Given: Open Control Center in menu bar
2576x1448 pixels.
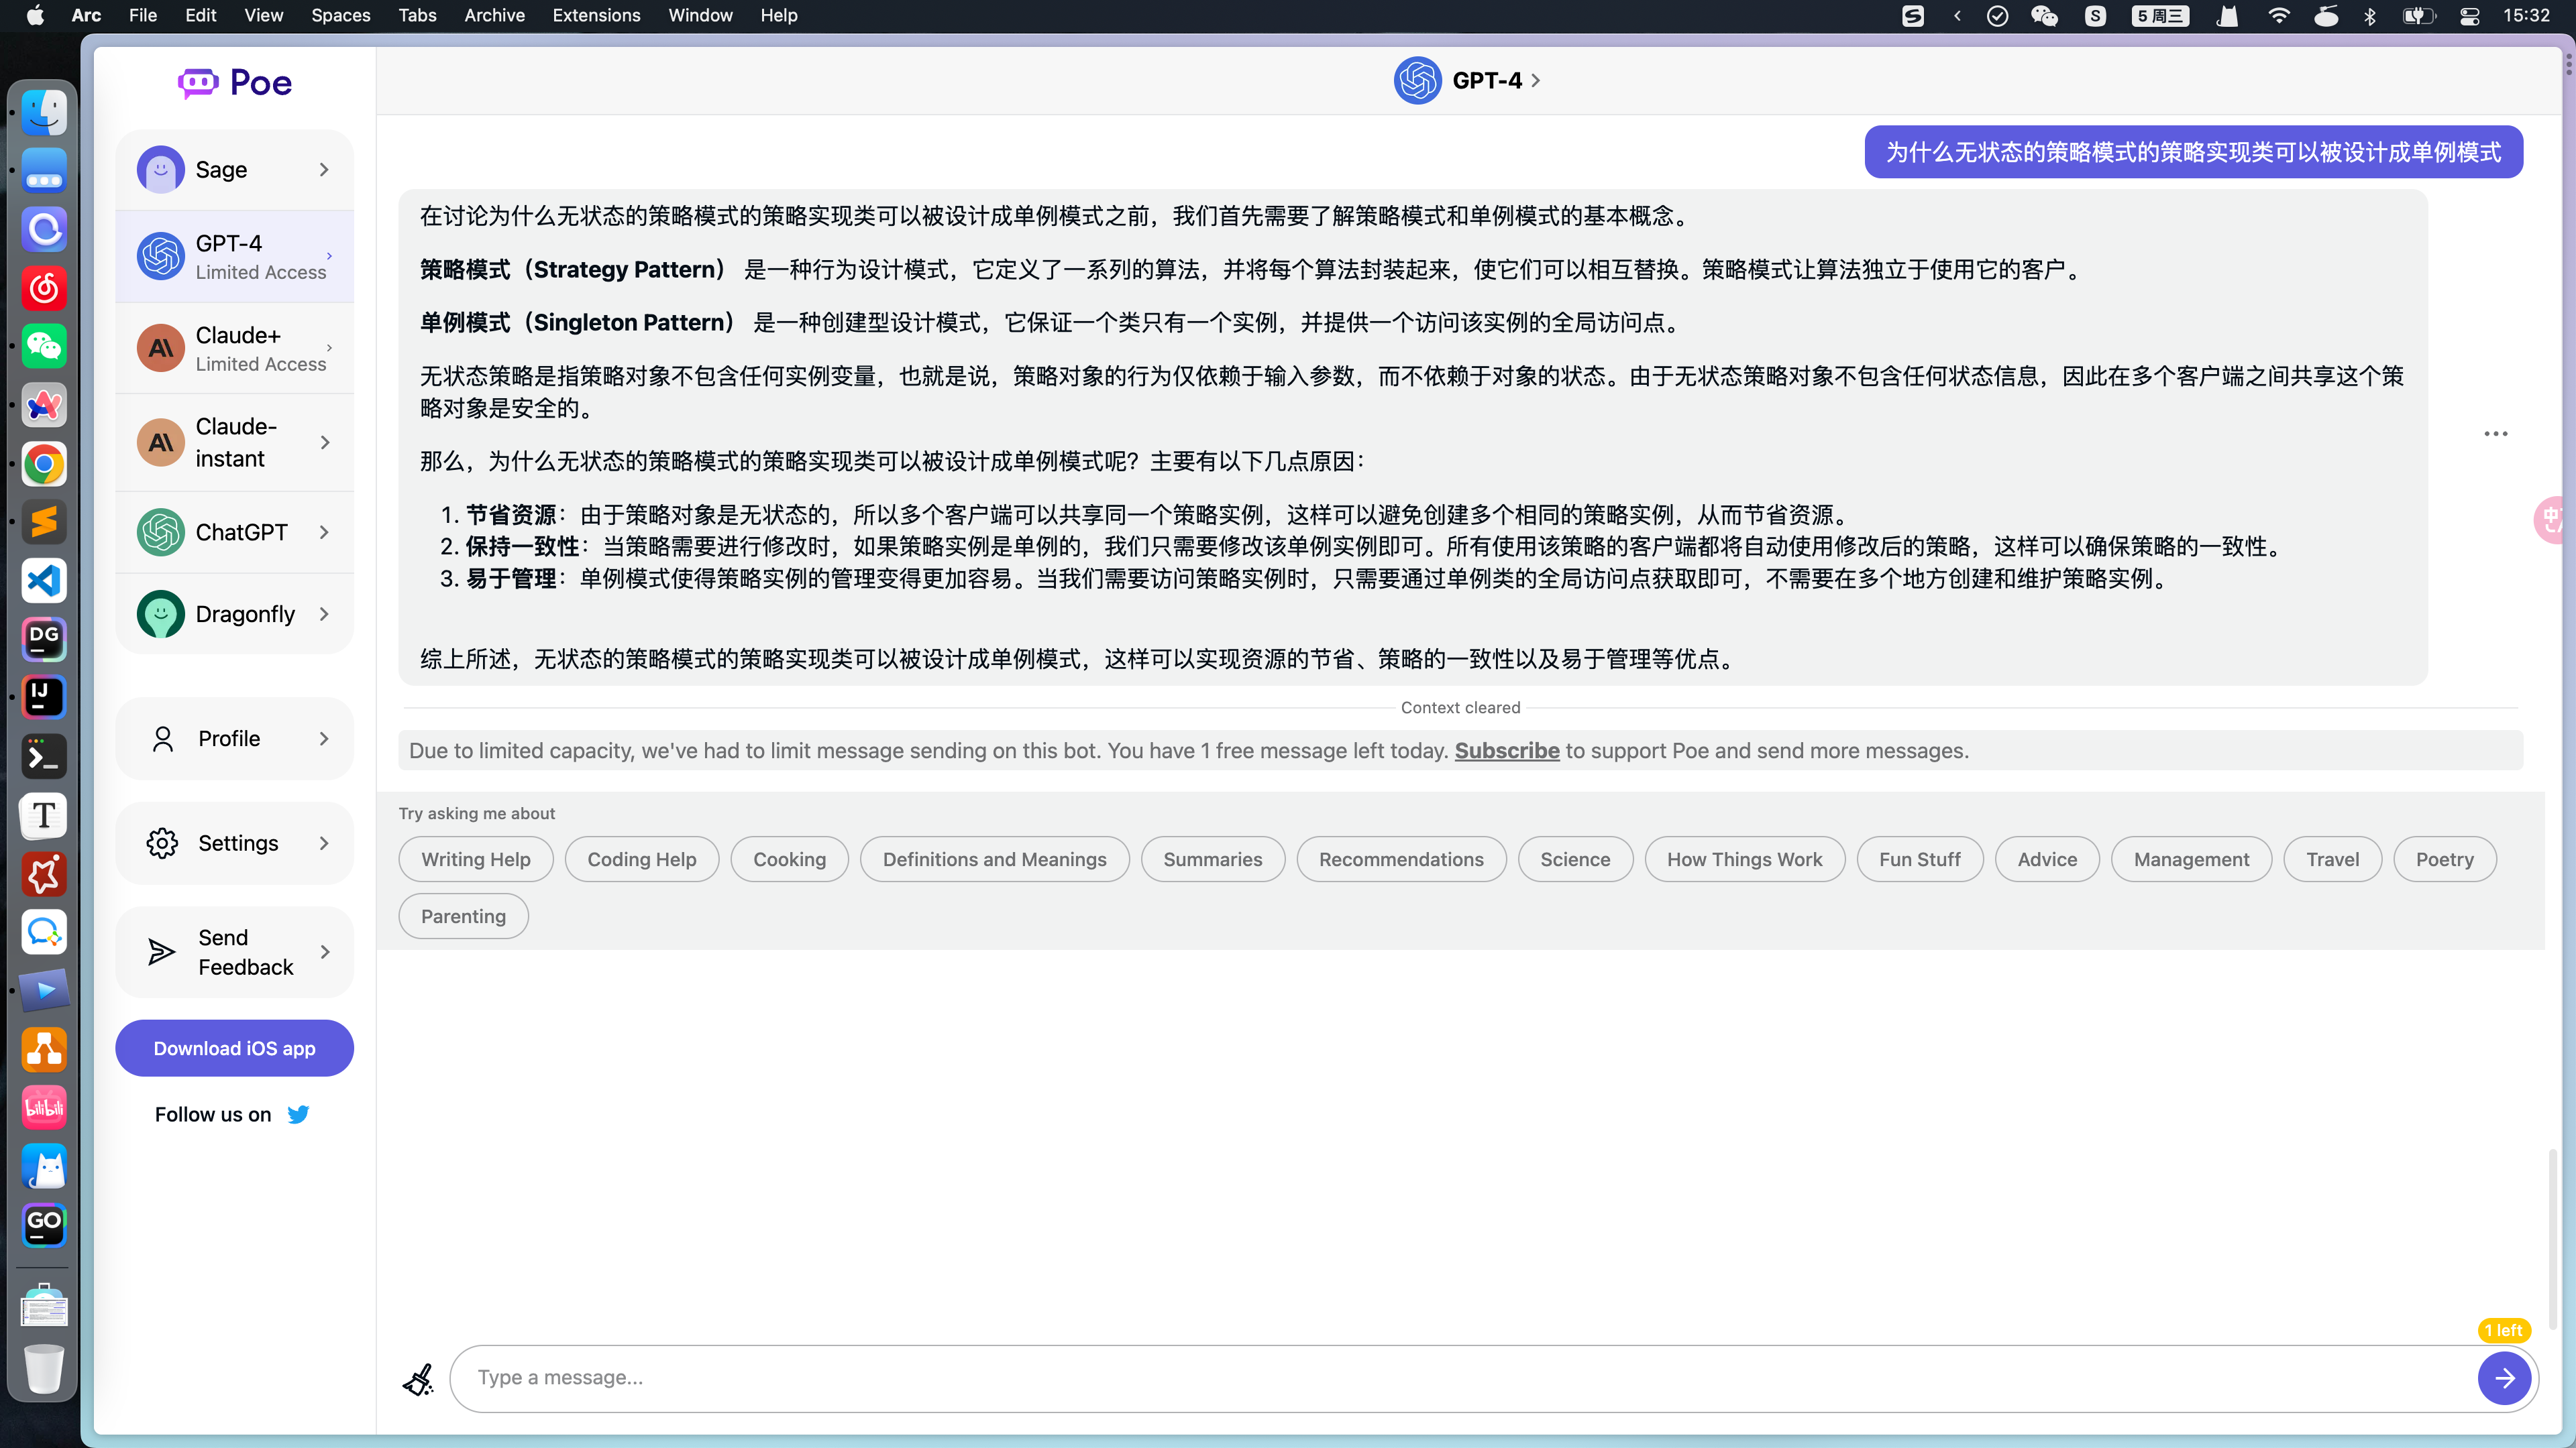Looking at the screenshot, I should click(2470, 16).
